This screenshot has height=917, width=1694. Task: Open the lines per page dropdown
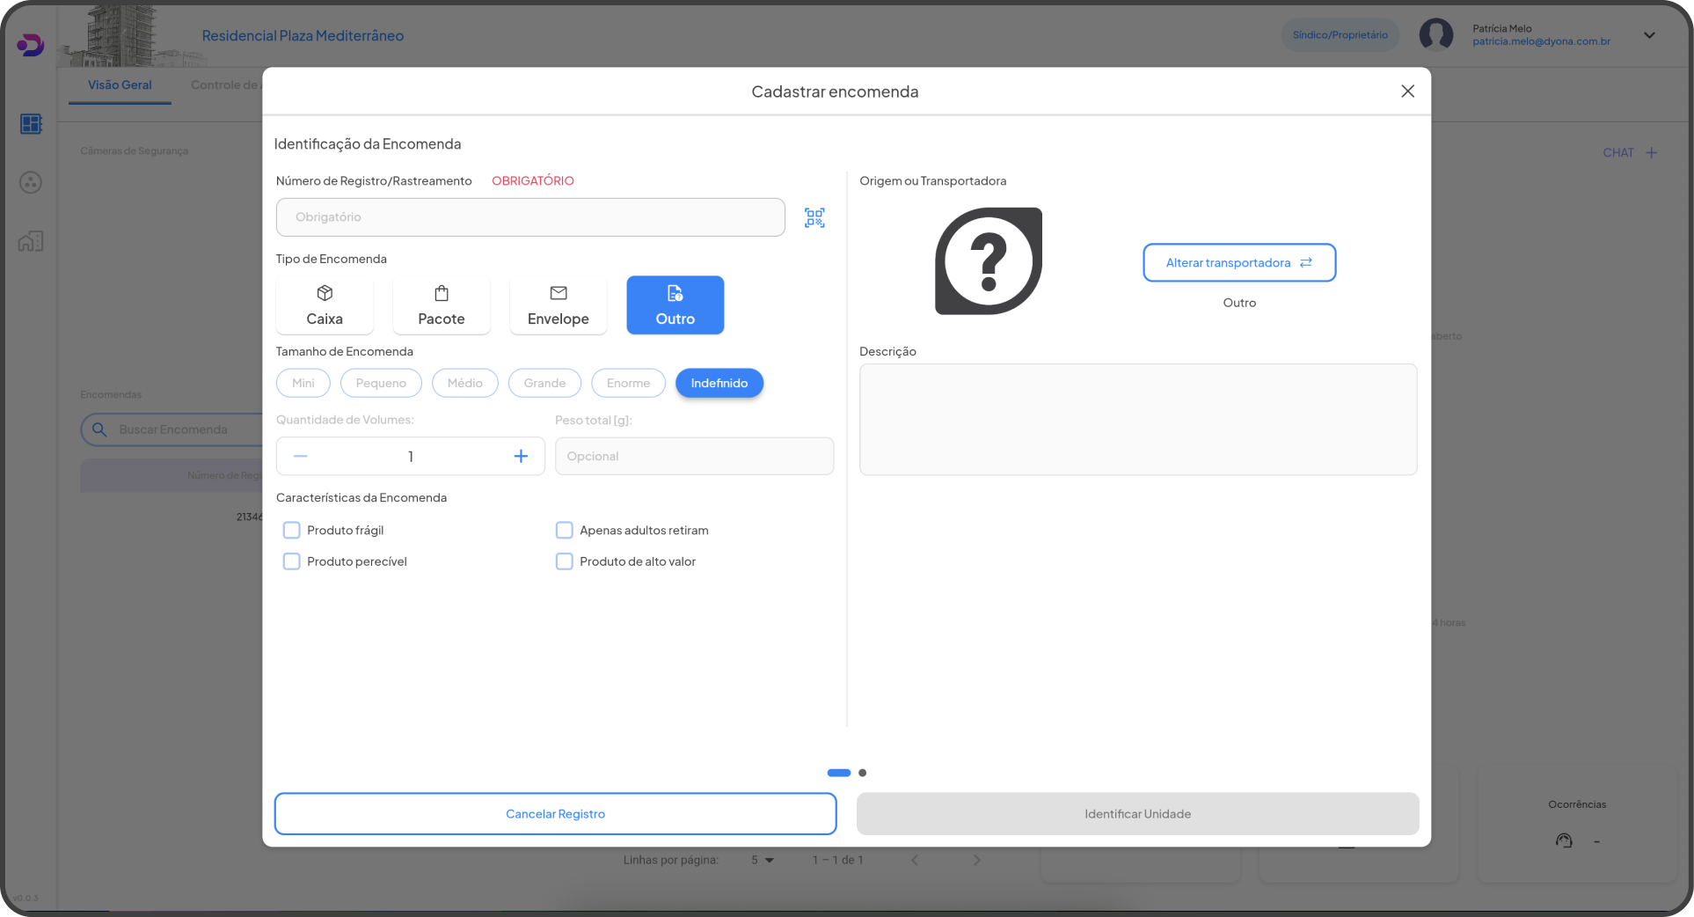click(x=763, y=860)
